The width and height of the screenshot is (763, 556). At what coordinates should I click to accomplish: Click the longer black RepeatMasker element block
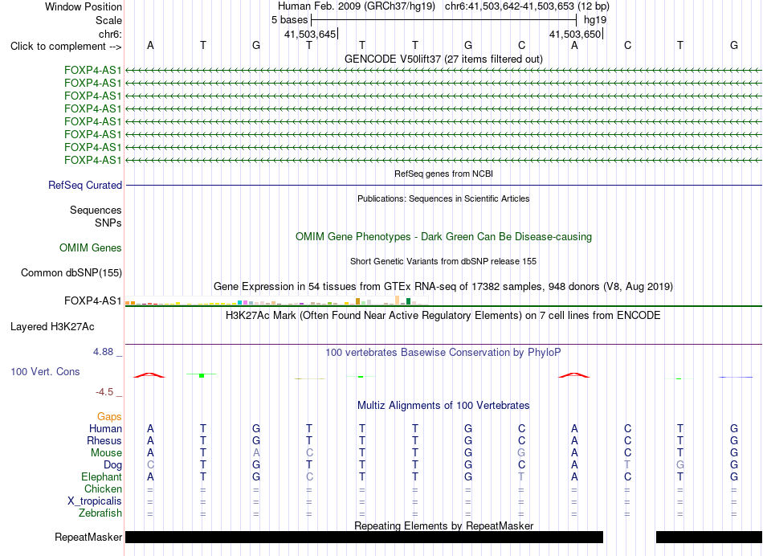tap(364, 537)
